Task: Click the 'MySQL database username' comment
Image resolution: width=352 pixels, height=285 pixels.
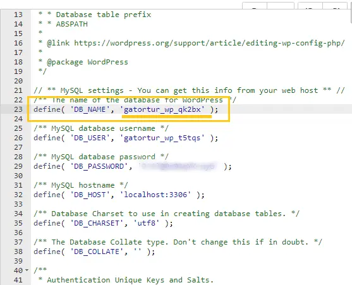Action: click(101, 128)
